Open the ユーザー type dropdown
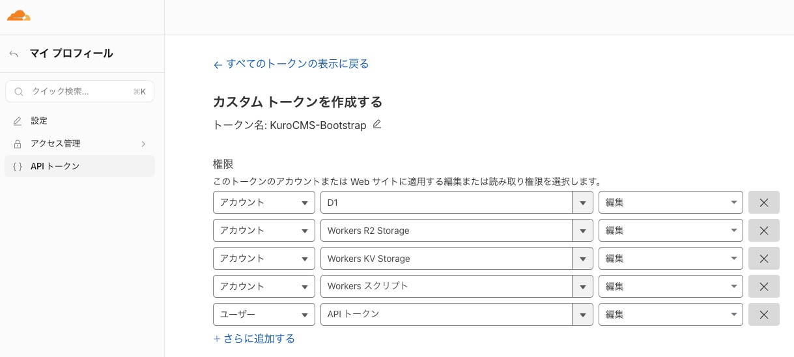The height and width of the screenshot is (357, 794). (x=264, y=315)
